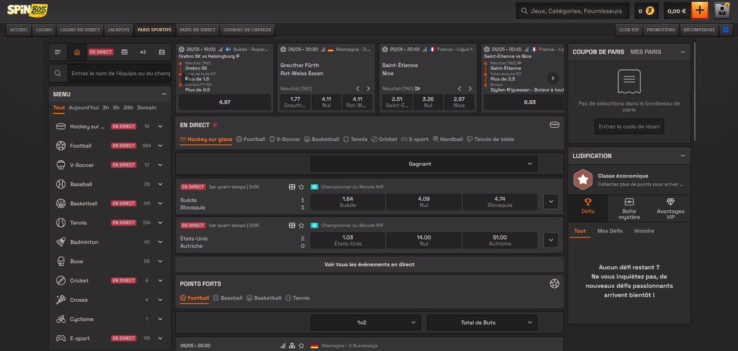Favorite the Suède vs Slovaquie match star
This screenshot has width=738, height=351.
click(301, 187)
